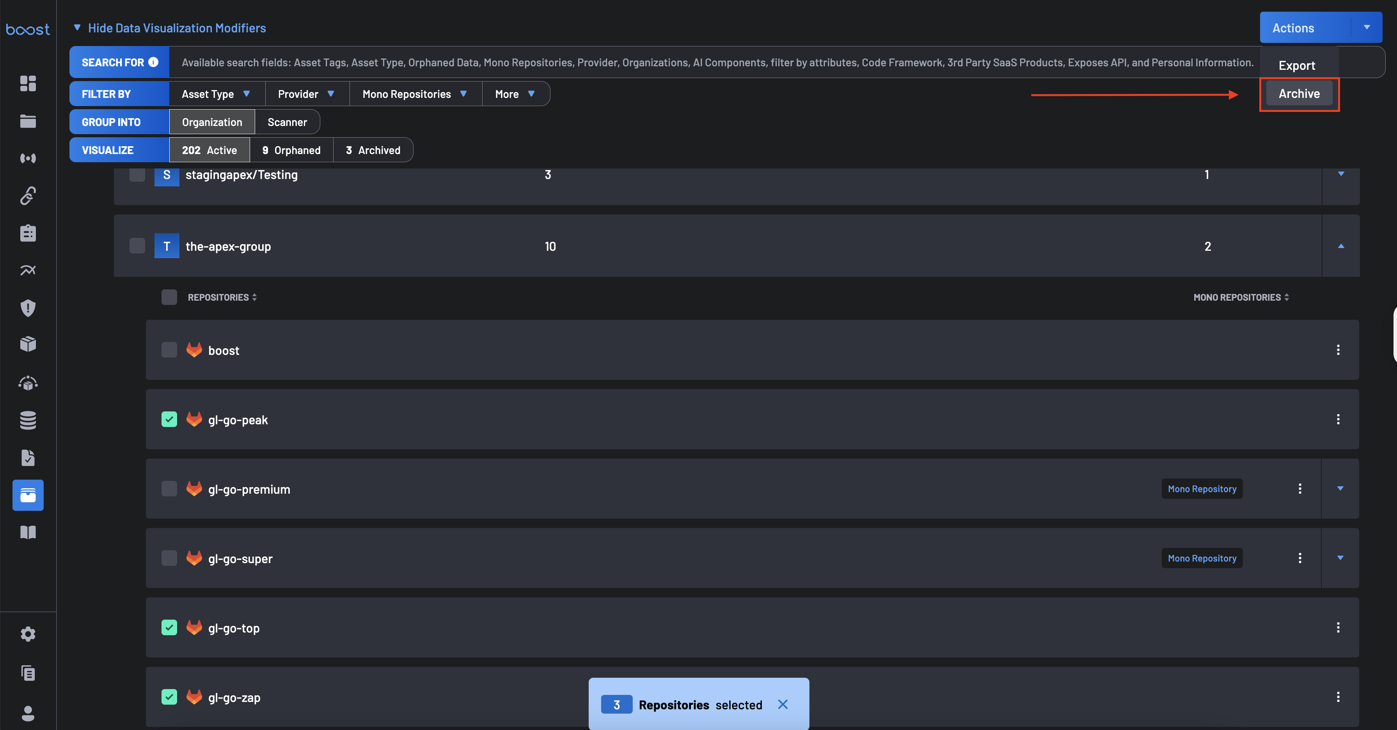
Task: Show the 9 Orphaned assets tab
Action: [x=291, y=150]
